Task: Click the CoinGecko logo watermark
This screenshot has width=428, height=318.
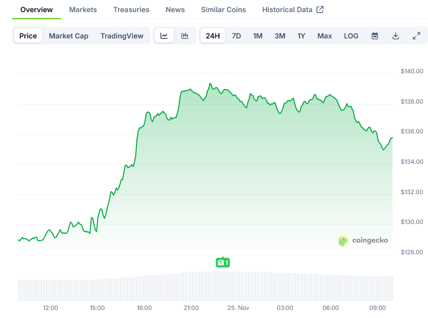Action: 363,240
